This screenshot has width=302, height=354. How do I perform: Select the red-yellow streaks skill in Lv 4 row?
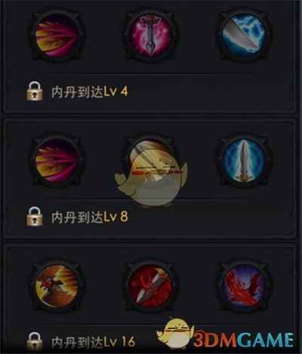[x=57, y=36]
